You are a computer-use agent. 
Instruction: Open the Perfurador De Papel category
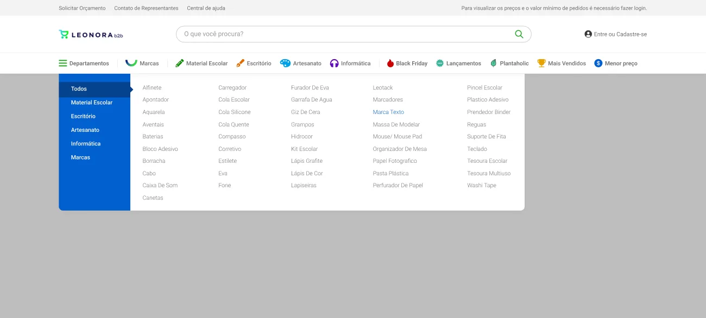398,186
